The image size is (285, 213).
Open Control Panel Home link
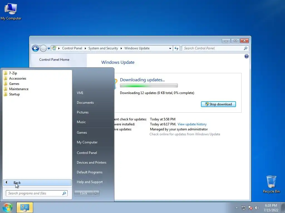click(x=54, y=60)
